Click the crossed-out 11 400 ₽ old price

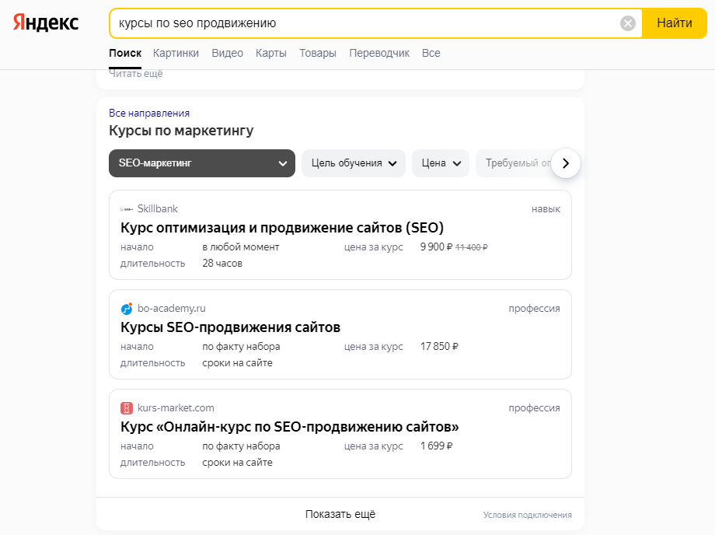472,247
